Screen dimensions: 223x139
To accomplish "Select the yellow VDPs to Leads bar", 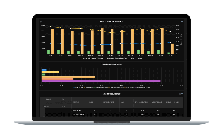I will tap(50, 72).
